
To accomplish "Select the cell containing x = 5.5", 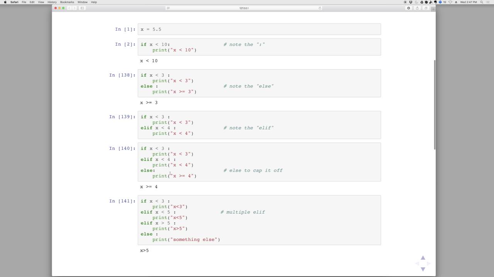I will [259, 29].
